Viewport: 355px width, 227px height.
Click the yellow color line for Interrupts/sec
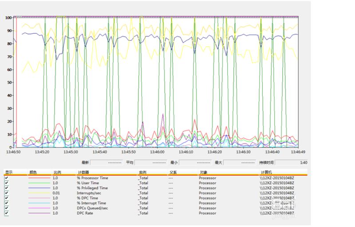click(x=39, y=193)
